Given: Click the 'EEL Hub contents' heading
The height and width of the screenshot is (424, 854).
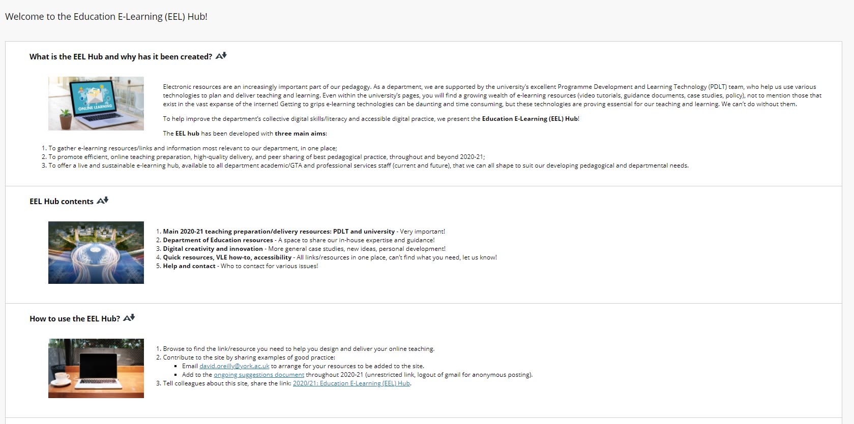Looking at the screenshot, I should [x=62, y=202].
